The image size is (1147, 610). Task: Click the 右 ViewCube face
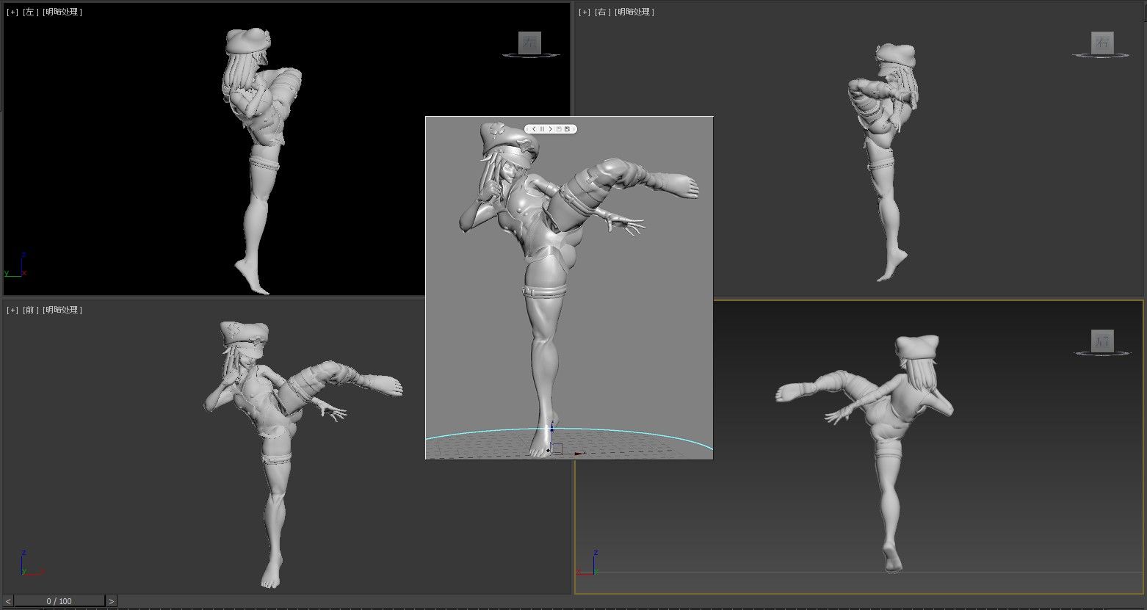click(x=1102, y=43)
